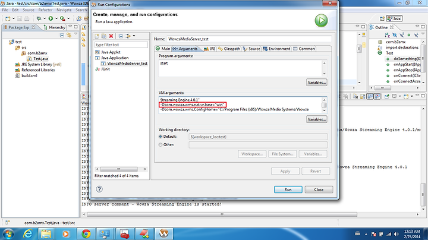Collapse all launch configurations in dialog toolbar
This screenshot has width=428, height=240.
pos(121,36)
